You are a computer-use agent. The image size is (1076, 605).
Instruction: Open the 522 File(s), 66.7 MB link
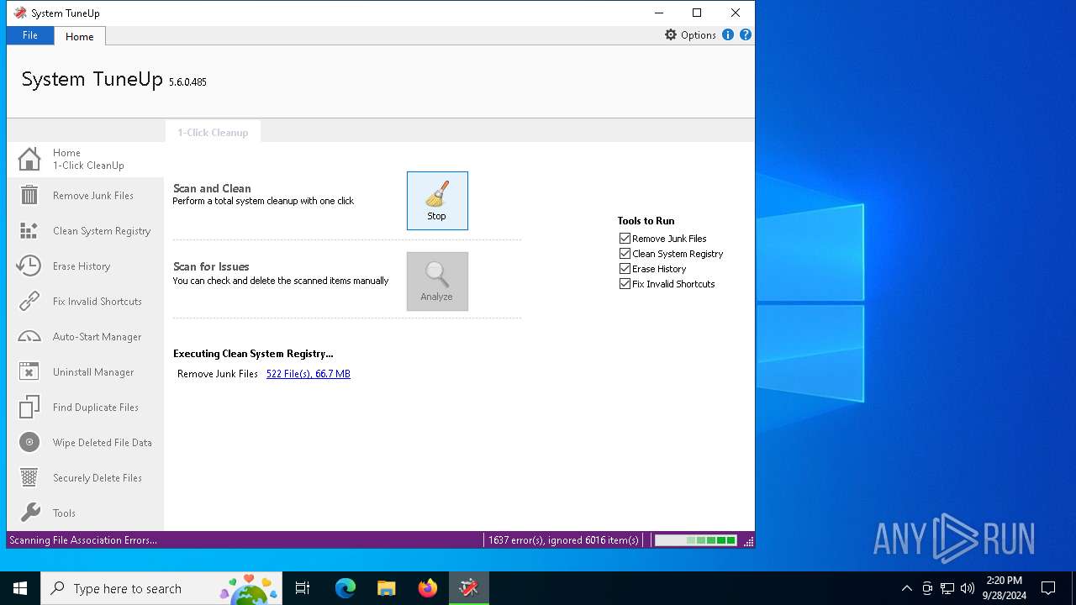pos(309,374)
